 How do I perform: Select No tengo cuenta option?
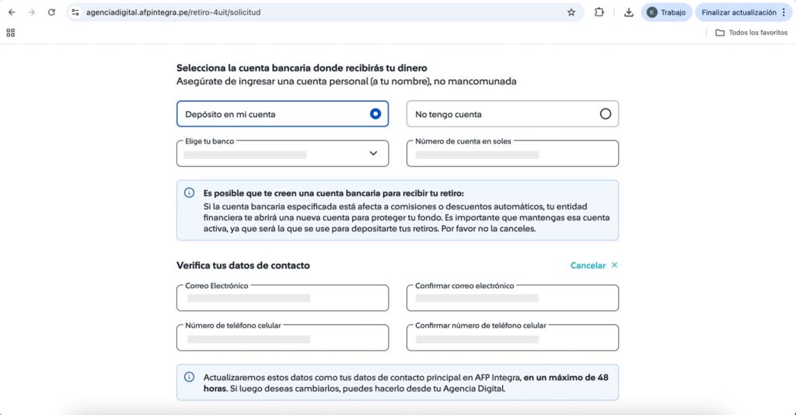512,114
